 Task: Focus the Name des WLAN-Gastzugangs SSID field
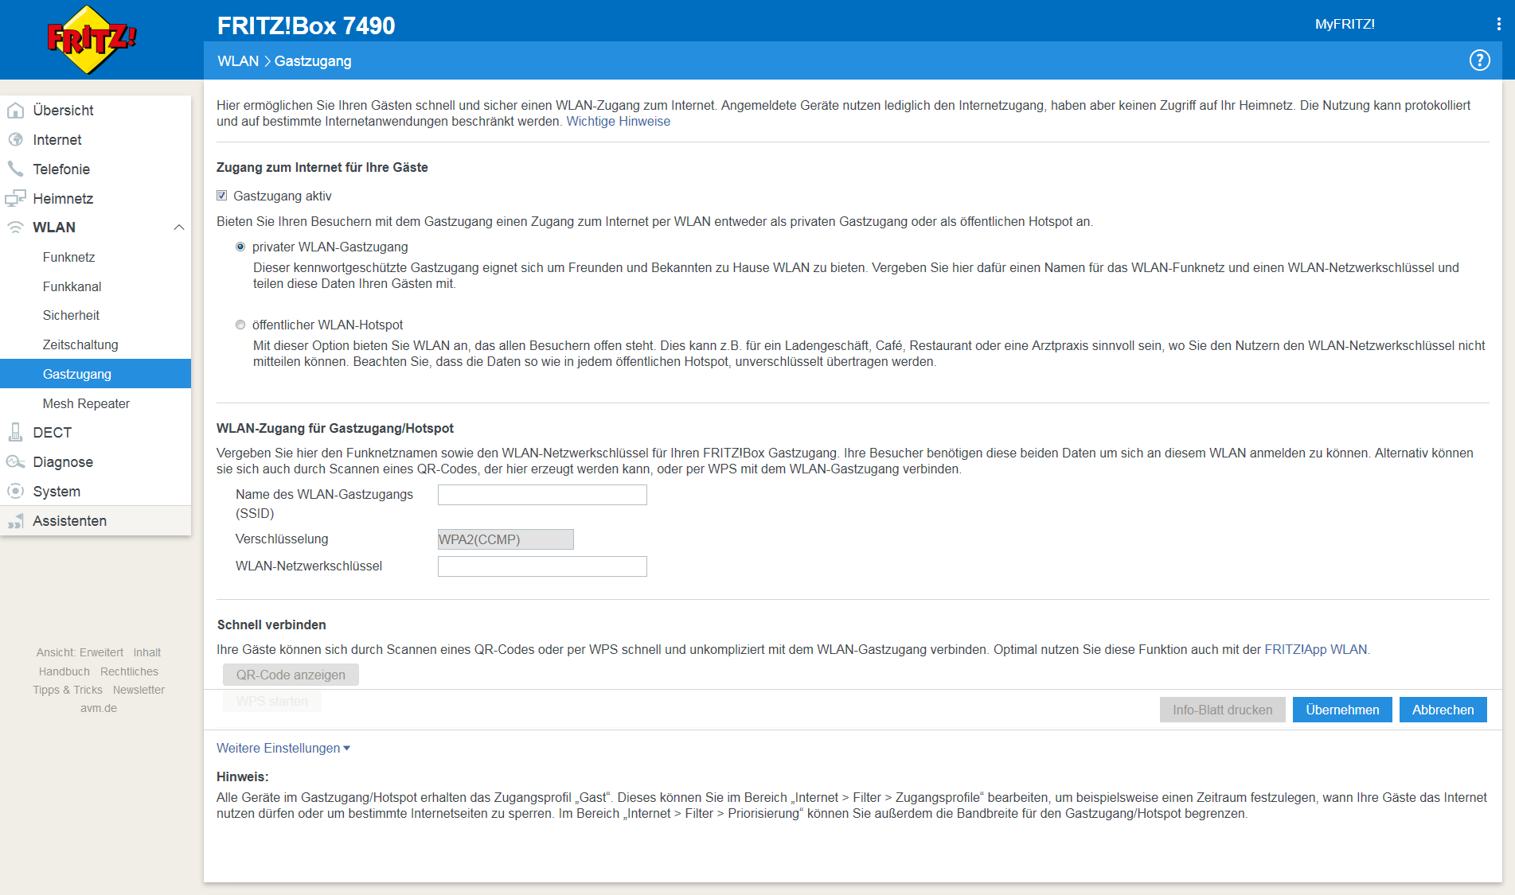click(x=542, y=495)
